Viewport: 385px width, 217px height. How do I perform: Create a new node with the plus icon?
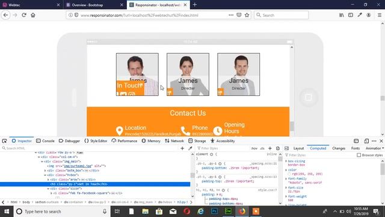(182, 148)
